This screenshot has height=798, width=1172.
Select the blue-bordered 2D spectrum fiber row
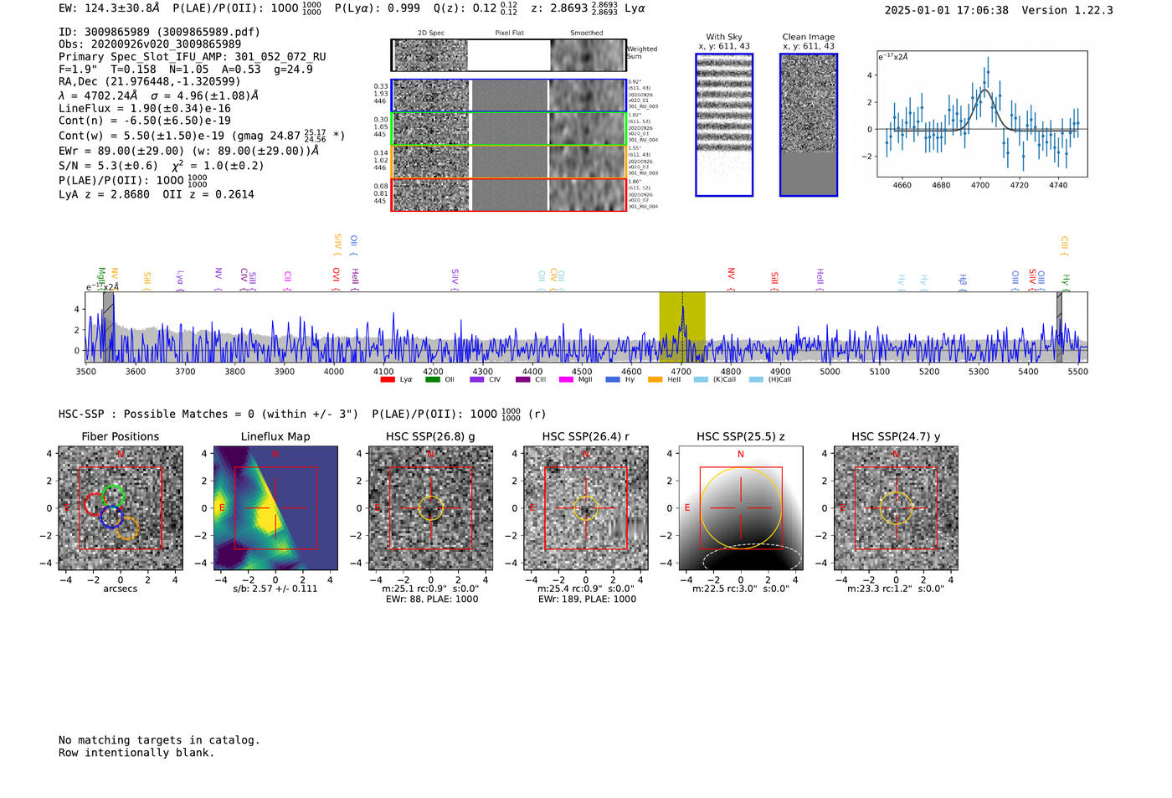click(508, 95)
